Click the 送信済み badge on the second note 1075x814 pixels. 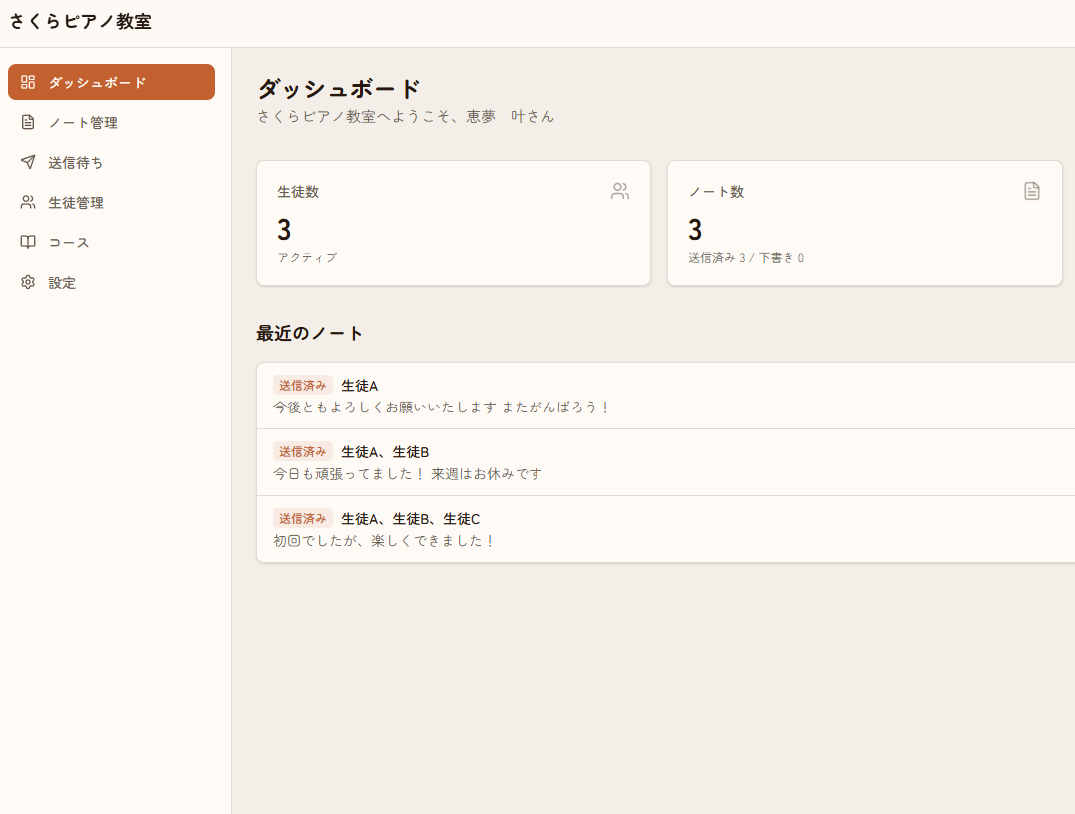coord(302,451)
